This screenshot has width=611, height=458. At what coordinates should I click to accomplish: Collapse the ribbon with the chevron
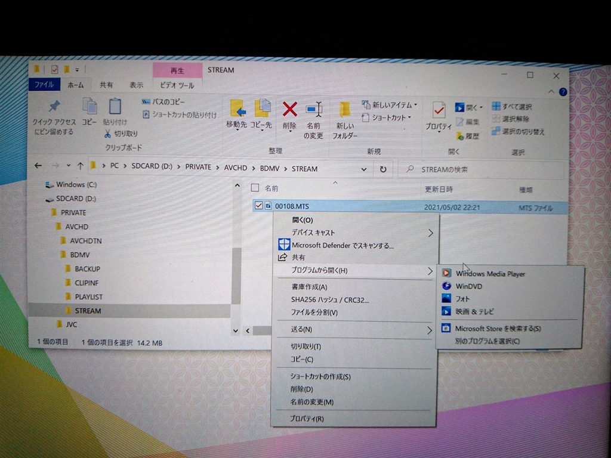(551, 91)
